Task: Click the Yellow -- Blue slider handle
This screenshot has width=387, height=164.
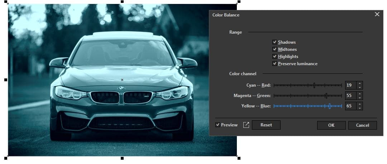Action: (330, 106)
